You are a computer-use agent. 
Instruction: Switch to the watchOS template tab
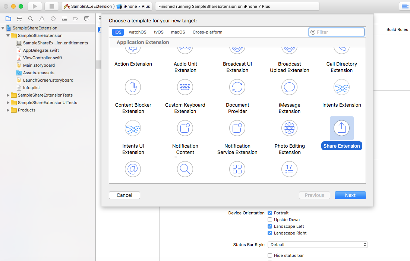click(137, 32)
